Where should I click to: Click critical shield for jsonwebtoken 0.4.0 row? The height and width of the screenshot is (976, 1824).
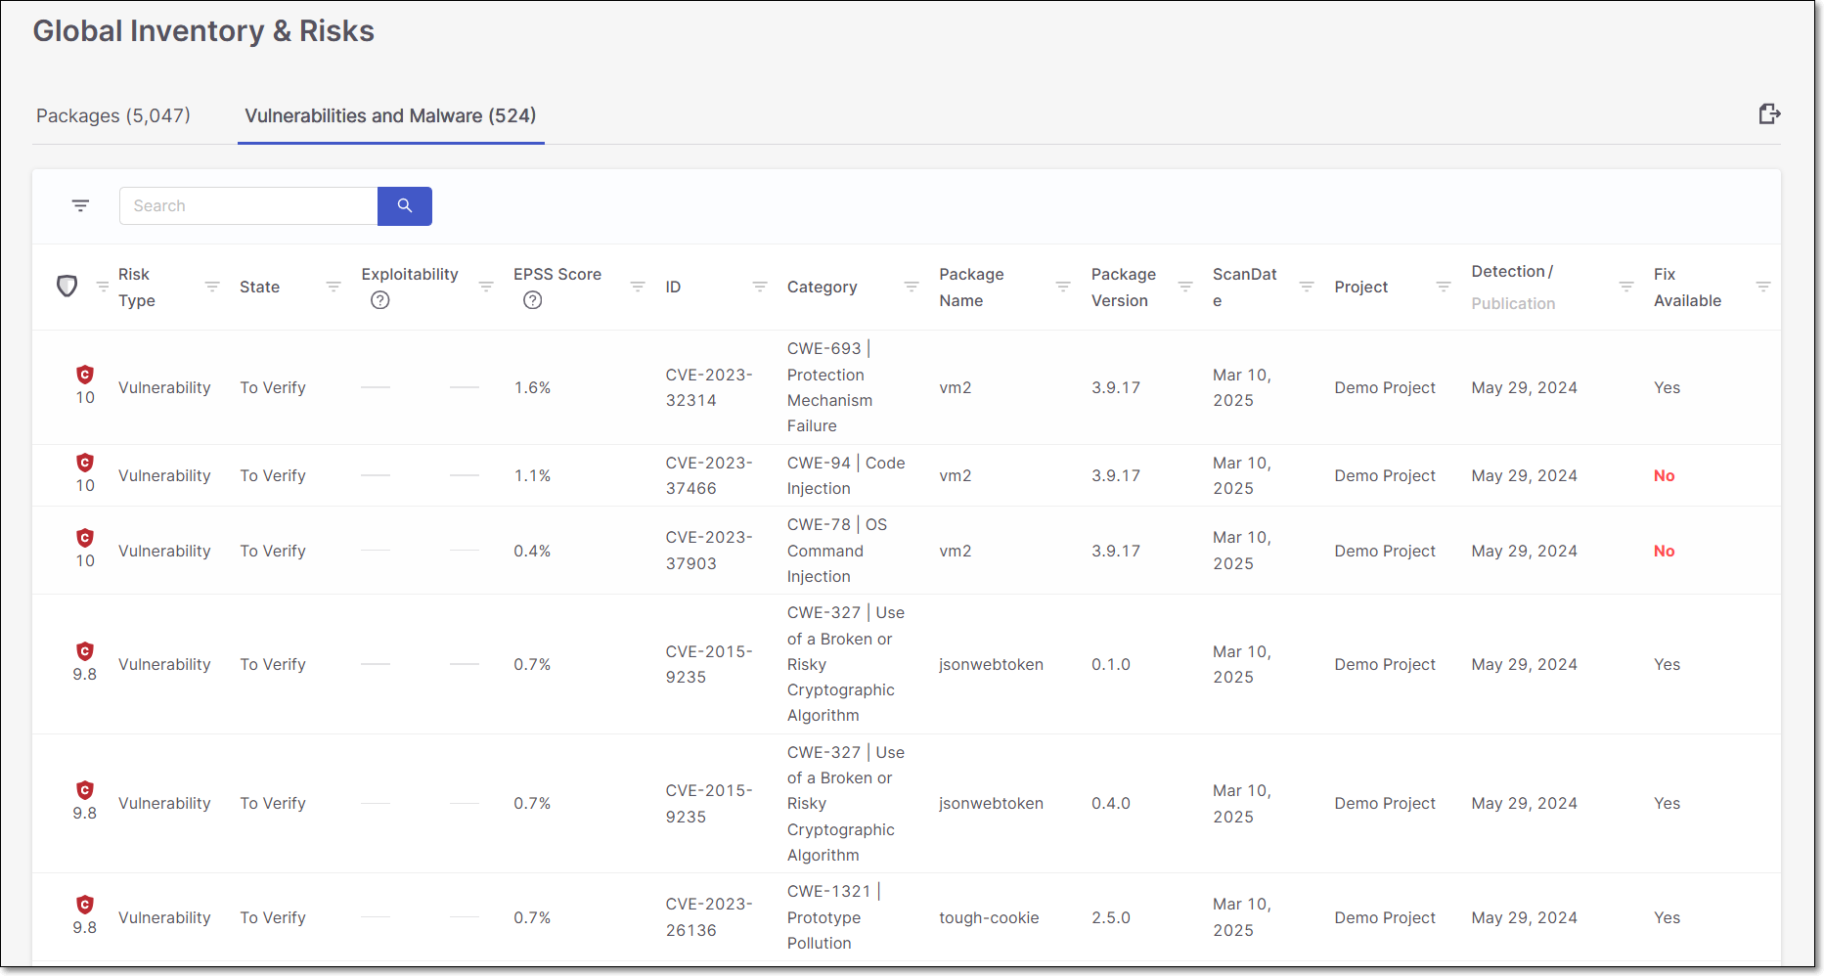[x=85, y=790]
